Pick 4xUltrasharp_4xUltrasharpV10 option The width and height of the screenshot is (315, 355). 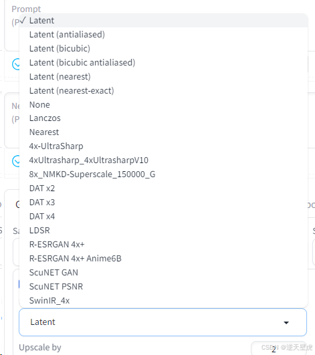coord(163,160)
